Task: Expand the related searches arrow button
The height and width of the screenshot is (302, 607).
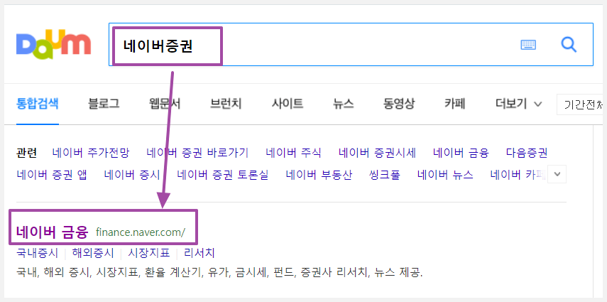Action: point(557,175)
